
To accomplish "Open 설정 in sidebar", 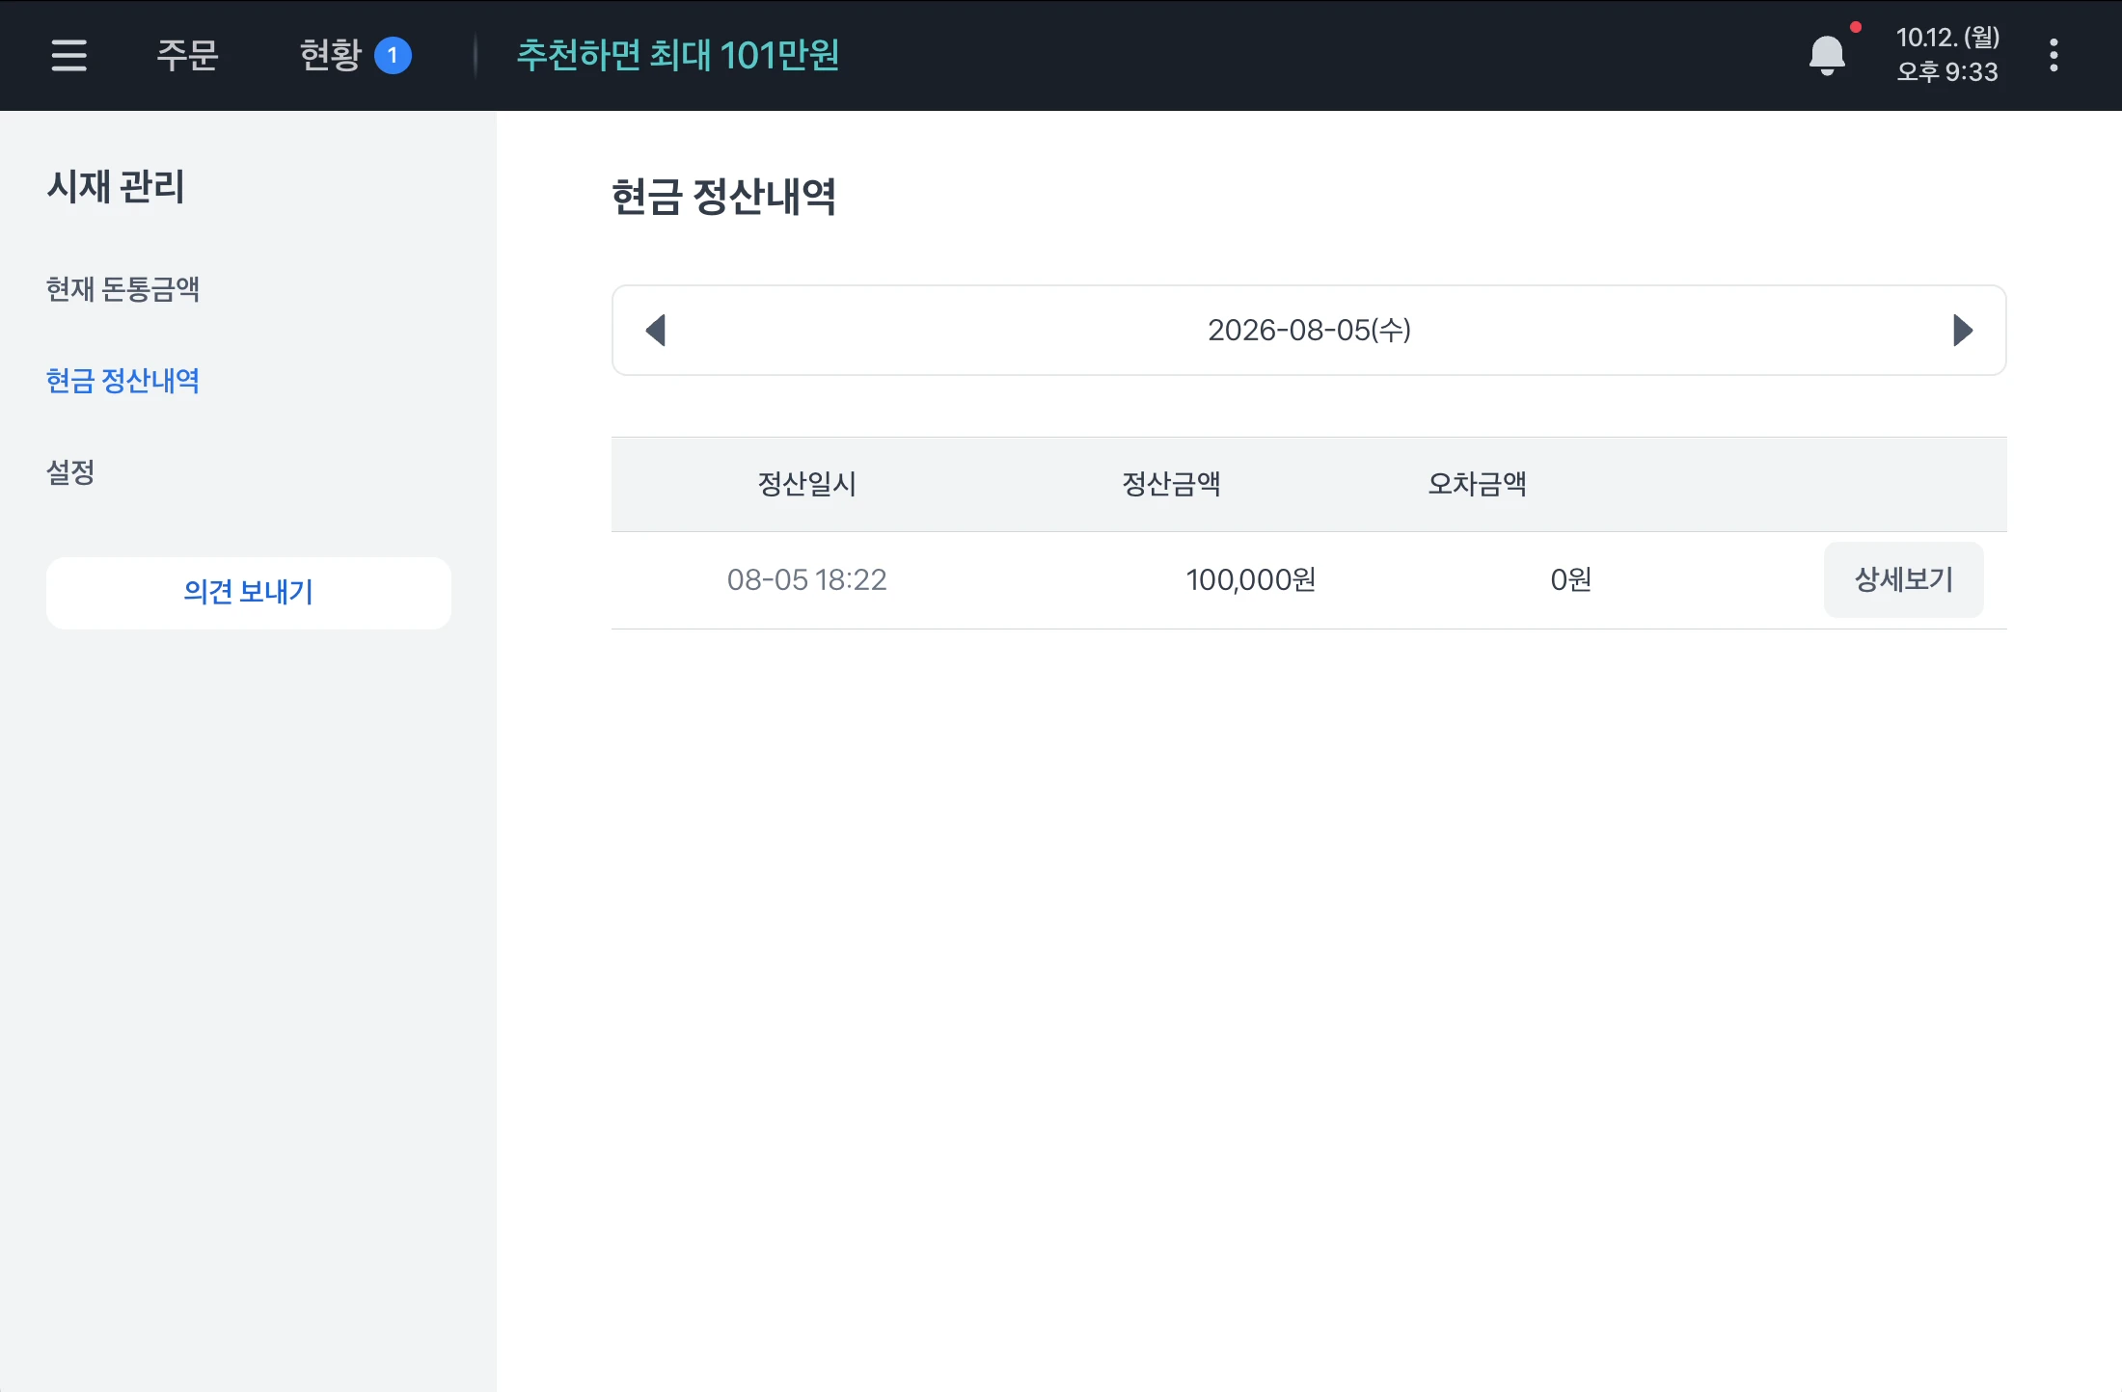I will click(70, 472).
